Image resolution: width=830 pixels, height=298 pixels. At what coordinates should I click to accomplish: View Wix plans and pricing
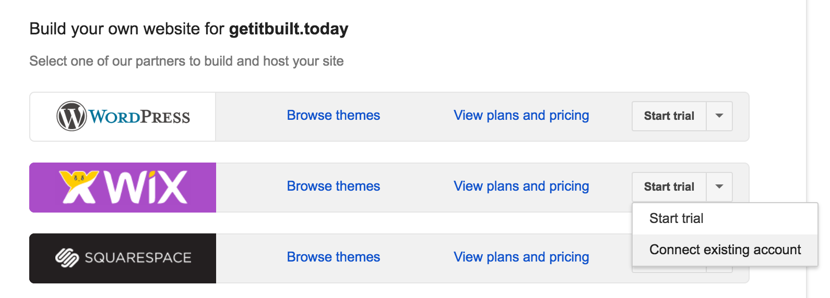click(x=521, y=186)
